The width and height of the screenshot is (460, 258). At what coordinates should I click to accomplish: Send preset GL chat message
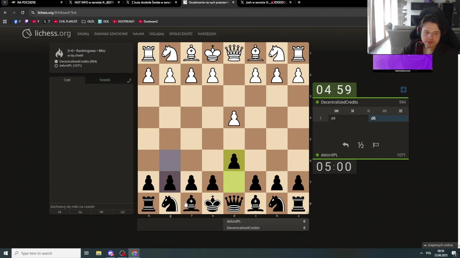click(x=80, y=212)
